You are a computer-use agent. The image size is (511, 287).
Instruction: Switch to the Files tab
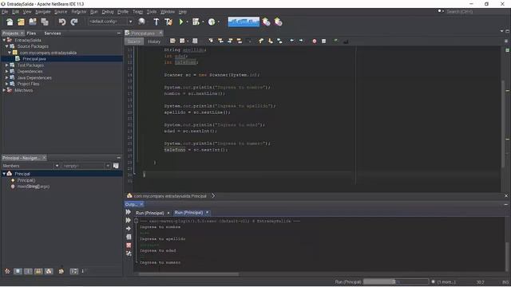click(x=31, y=33)
